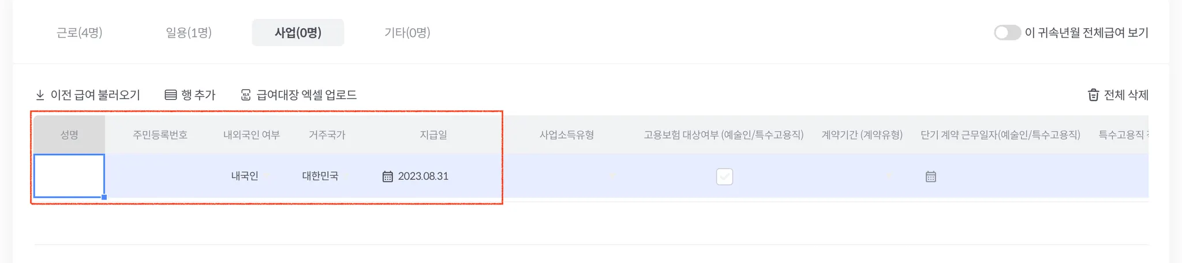Click the 주민등록번호 column header
This screenshot has width=1182, height=263.
160,135
